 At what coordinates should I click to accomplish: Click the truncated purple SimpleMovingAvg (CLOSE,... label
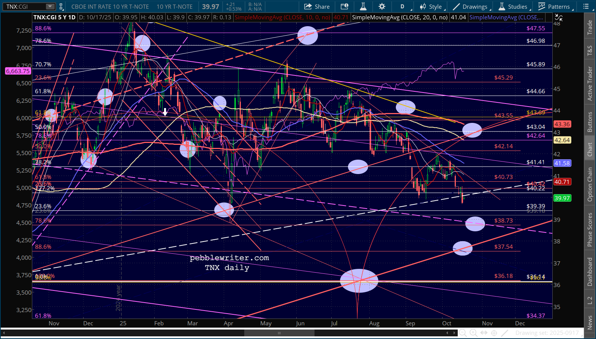coord(506,17)
